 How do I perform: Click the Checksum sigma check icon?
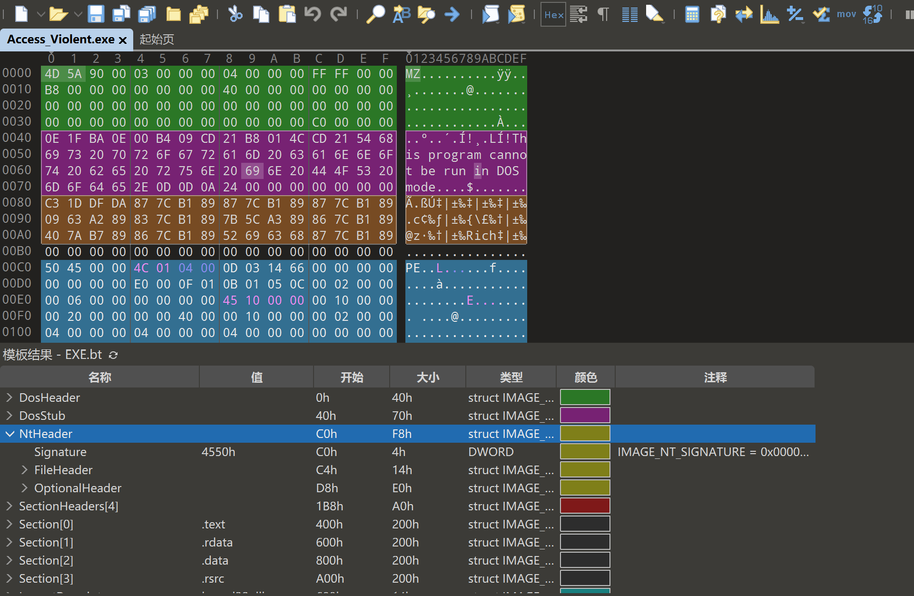click(821, 14)
